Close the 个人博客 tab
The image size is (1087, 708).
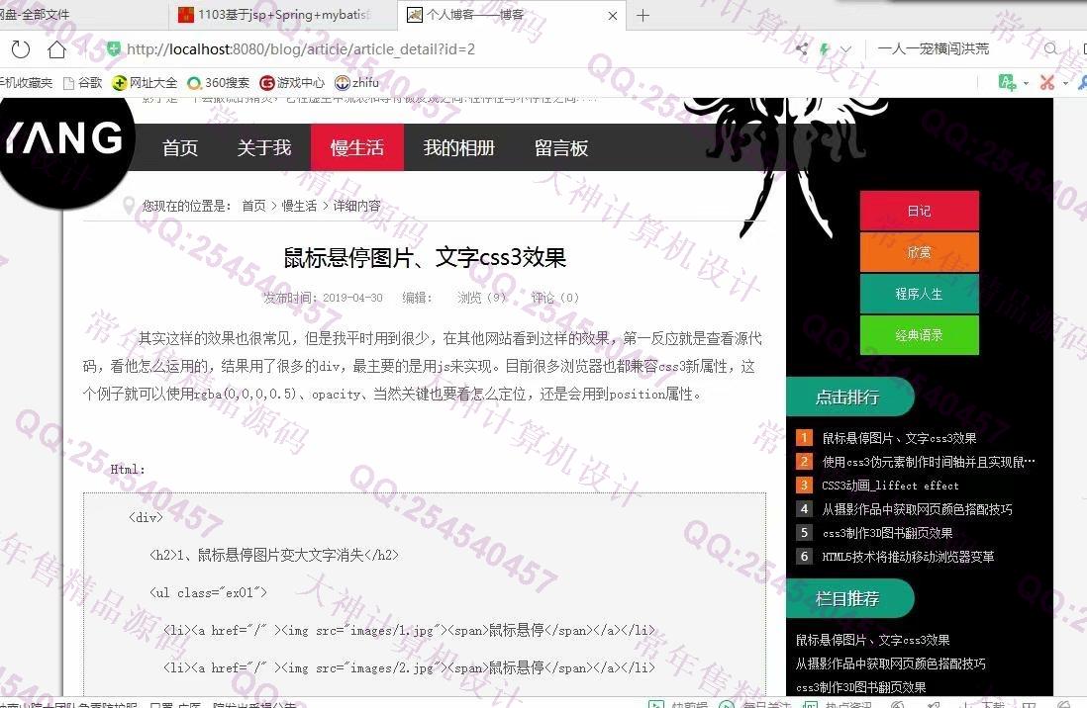(614, 15)
